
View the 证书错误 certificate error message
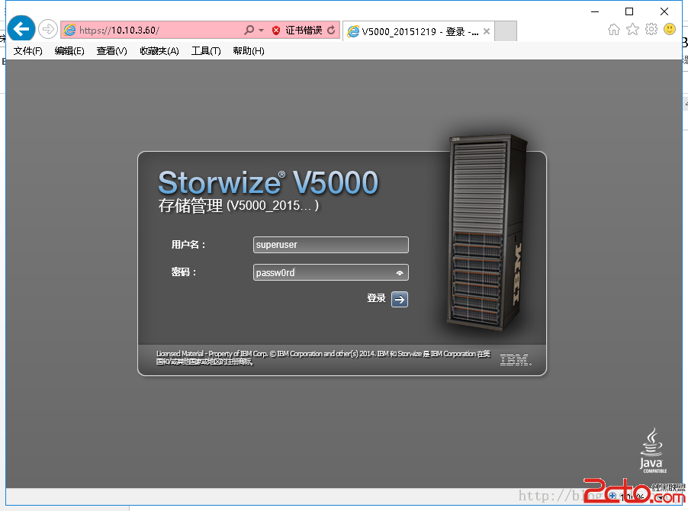click(x=304, y=31)
